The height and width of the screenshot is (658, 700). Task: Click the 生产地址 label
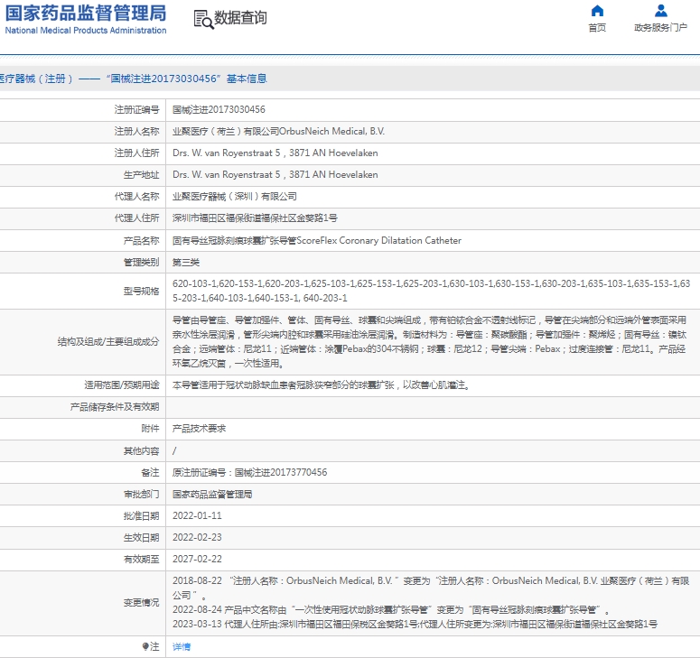141,175
